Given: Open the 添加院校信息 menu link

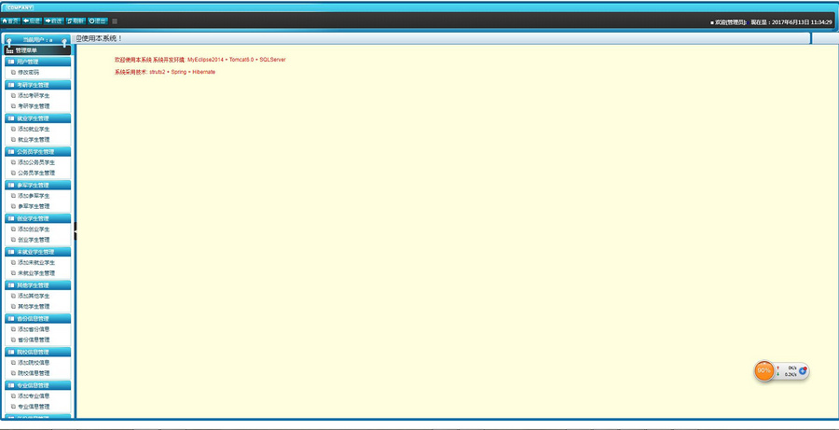Looking at the screenshot, I should [x=34, y=363].
